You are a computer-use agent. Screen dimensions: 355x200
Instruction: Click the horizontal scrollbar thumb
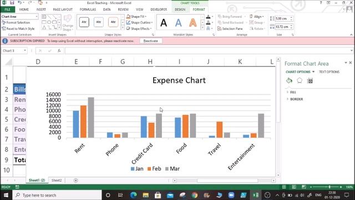click(x=227, y=181)
